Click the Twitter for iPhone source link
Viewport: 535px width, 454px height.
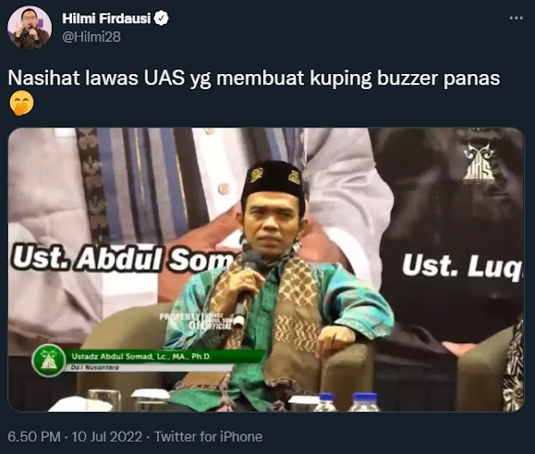point(208,436)
